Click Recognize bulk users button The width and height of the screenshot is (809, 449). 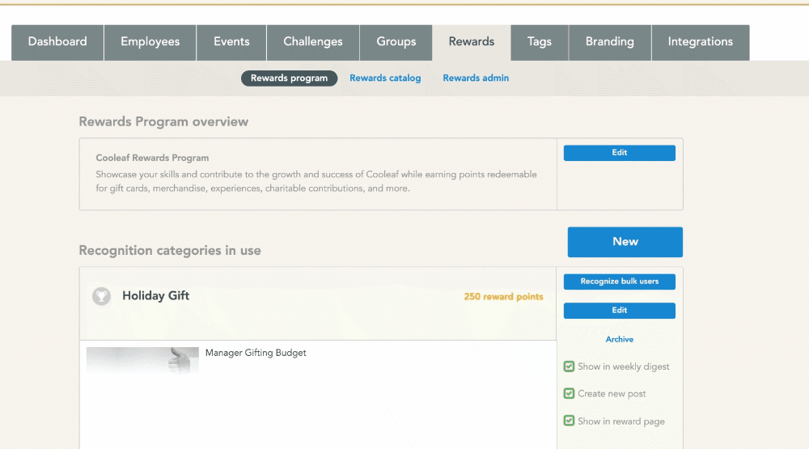tap(619, 282)
